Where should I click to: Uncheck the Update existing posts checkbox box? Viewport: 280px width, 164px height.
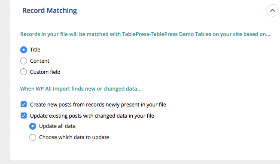pos(24,115)
